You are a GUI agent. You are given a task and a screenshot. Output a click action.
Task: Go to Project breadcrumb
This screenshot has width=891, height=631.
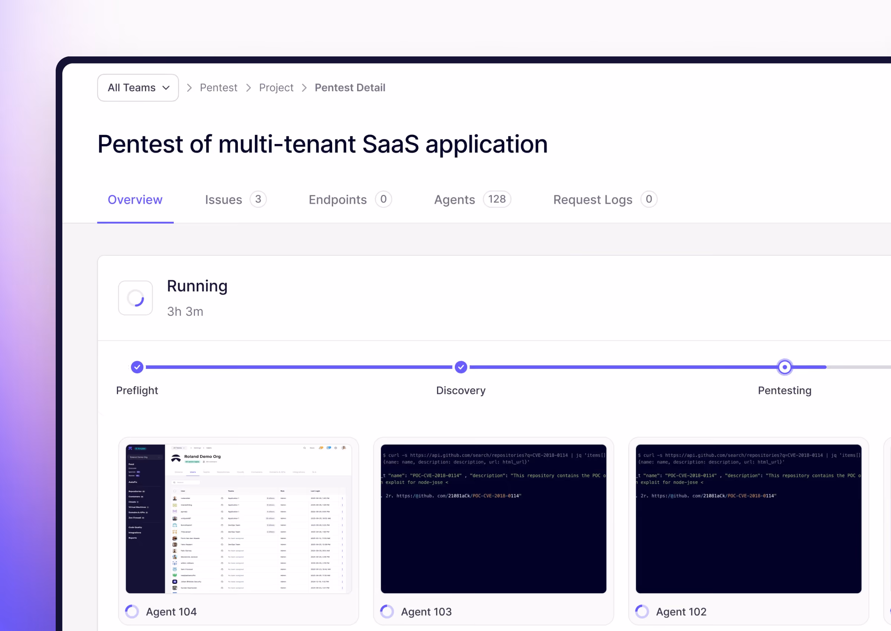276,88
